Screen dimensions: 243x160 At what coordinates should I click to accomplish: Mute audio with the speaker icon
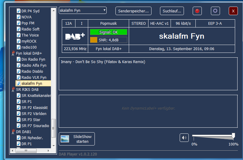click(184, 138)
